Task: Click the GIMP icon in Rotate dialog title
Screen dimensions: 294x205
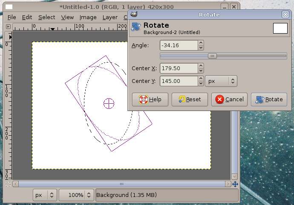Action: pyautogui.click(x=134, y=14)
